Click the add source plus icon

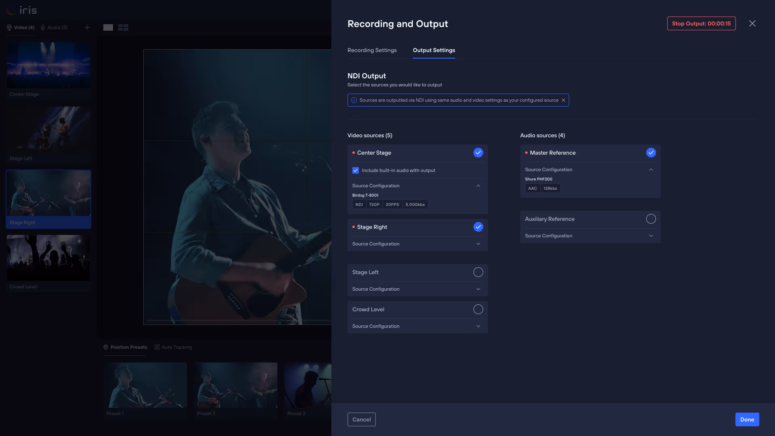87,27
